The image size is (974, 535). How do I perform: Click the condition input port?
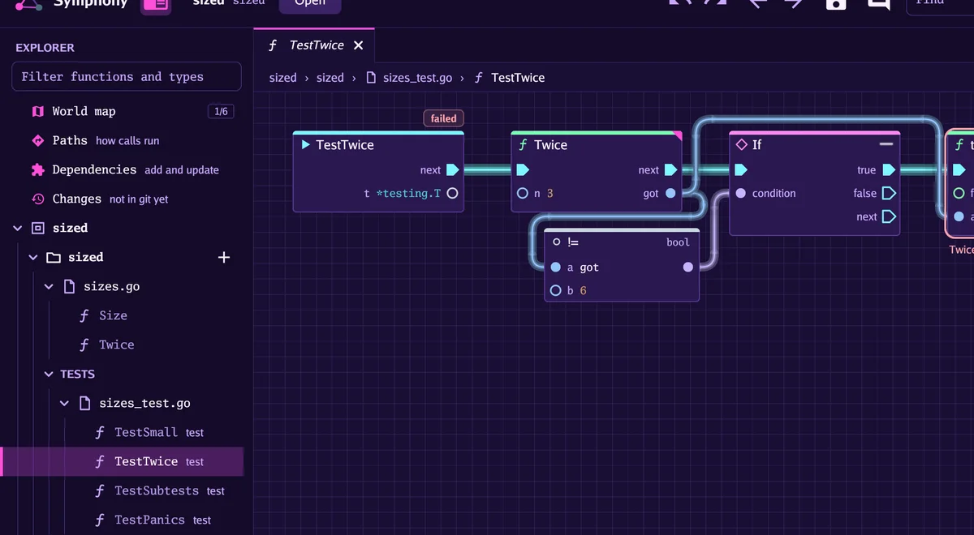(x=740, y=193)
